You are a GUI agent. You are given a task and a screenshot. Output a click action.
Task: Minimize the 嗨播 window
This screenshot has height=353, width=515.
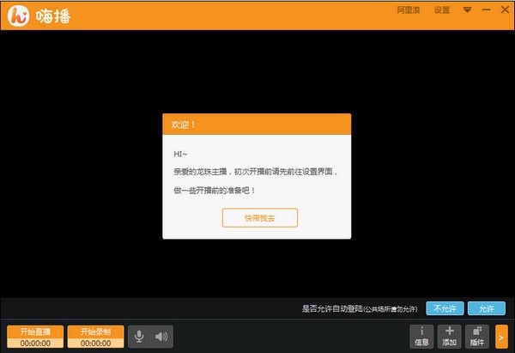coord(486,9)
